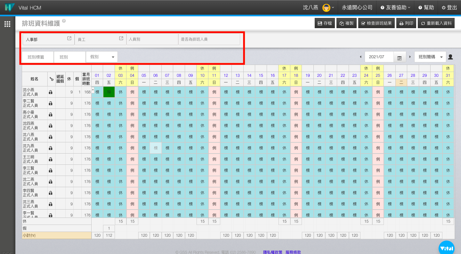Toggle the lock for 王三明's row

(51, 159)
